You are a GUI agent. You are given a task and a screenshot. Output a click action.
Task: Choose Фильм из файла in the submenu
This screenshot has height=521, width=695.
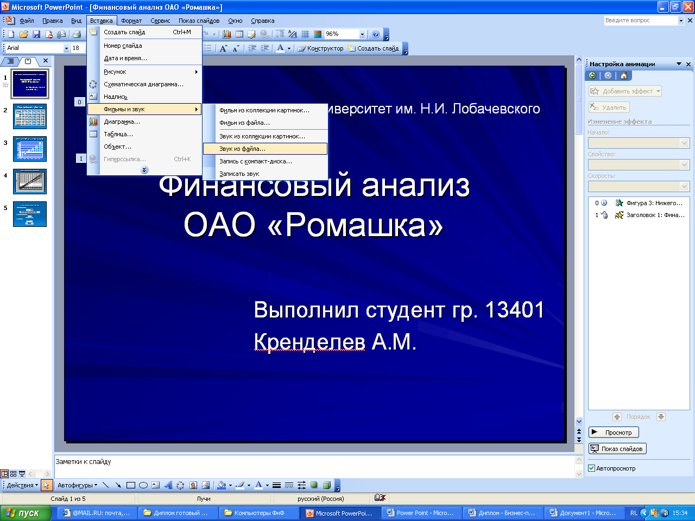pos(265,123)
